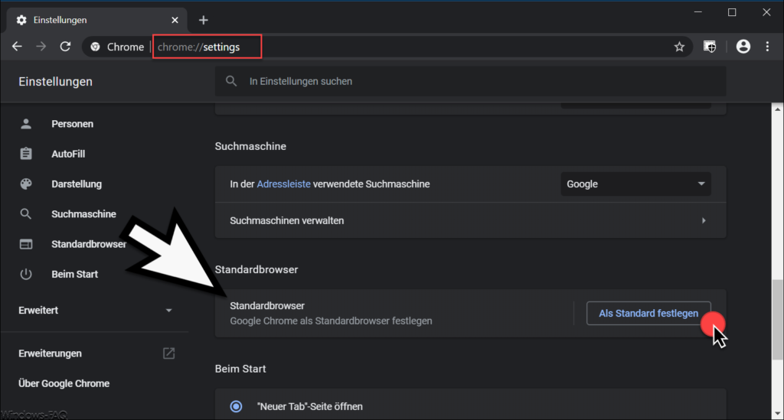This screenshot has height=420, width=784.
Task: Minimize the Chrome window
Action: click(x=698, y=12)
